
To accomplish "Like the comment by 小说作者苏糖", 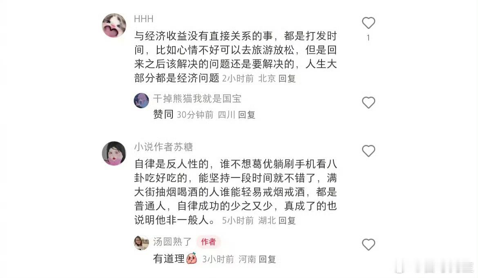I will pos(368,151).
